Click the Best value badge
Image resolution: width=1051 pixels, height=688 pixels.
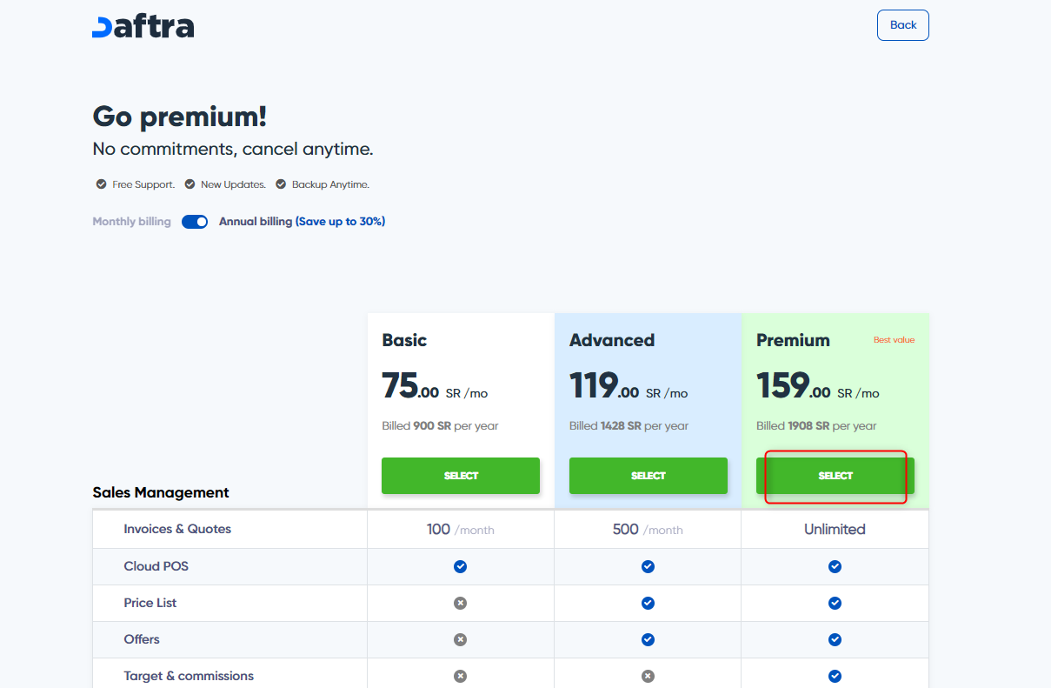click(x=894, y=339)
